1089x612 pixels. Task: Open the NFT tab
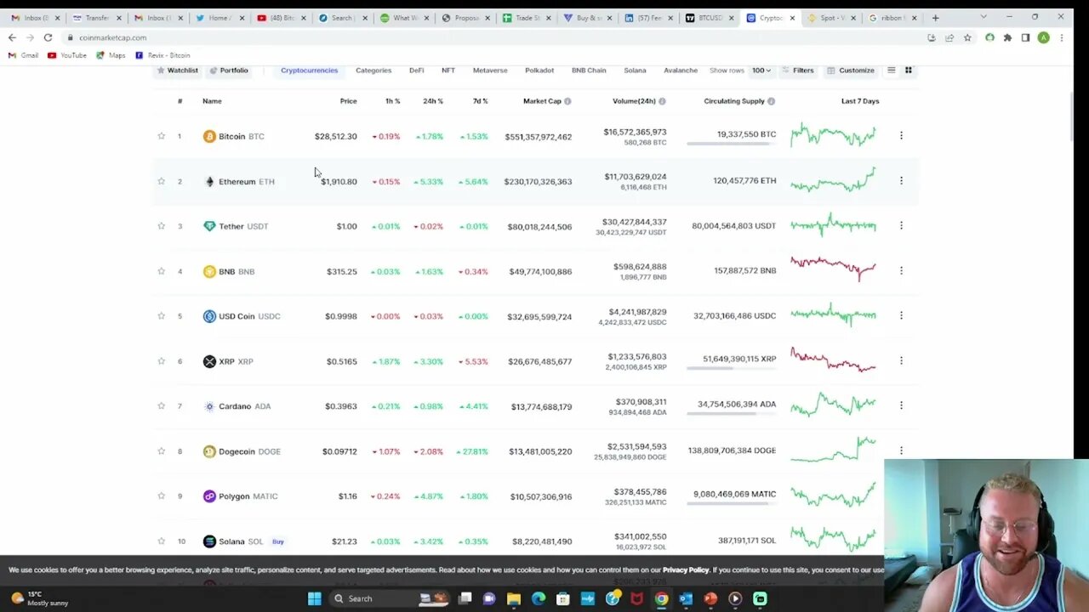coord(448,71)
